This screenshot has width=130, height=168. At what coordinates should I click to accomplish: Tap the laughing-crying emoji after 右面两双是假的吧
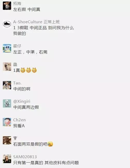50,144
